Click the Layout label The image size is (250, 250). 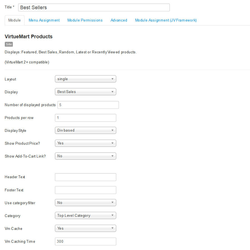[x=10, y=79]
